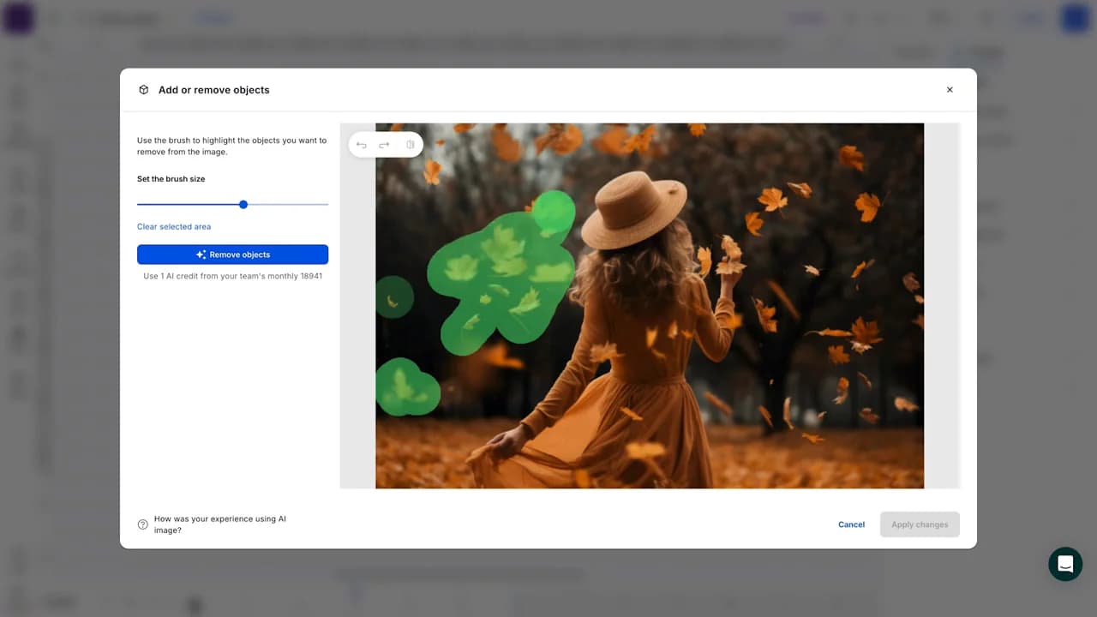Click the brush size slider handle
Viewport: 1097px width, 617px height.
(243, 205)
